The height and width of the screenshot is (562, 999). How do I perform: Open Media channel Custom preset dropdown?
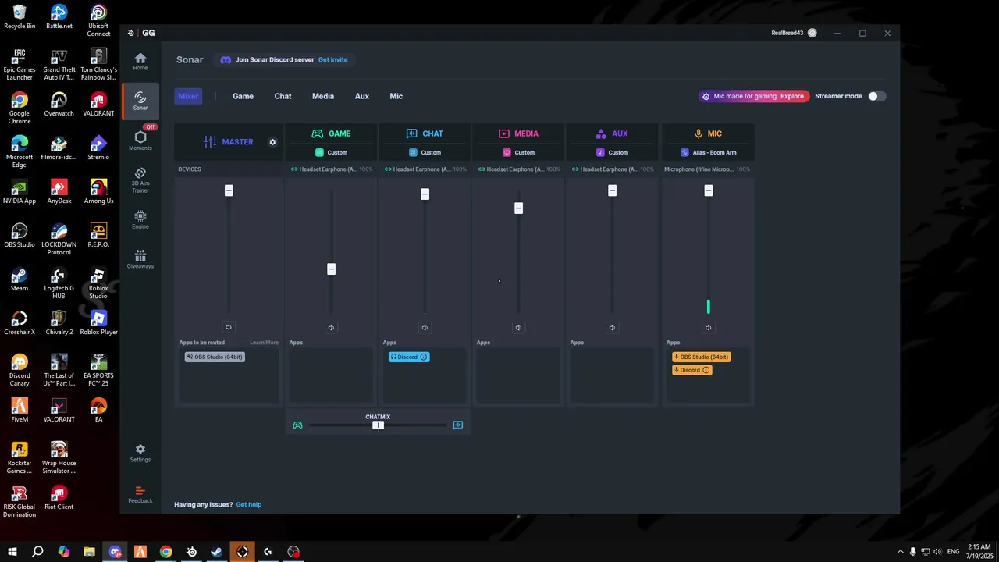[x=518, y=152]
